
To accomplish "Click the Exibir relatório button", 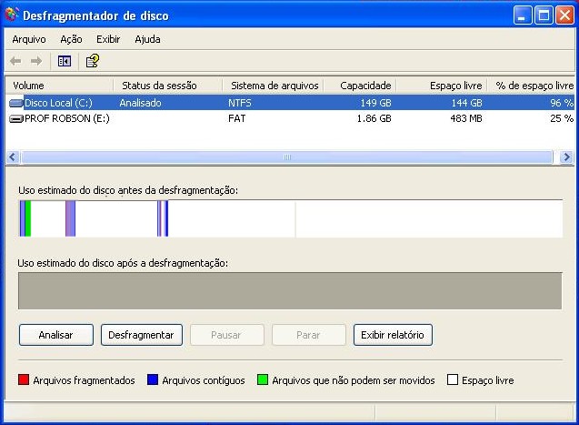I will click(x=393, y=335).
